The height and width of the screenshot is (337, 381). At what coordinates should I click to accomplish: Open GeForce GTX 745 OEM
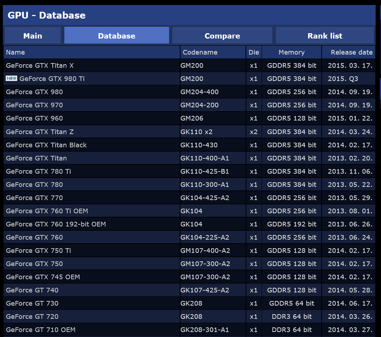pos(43,277)
